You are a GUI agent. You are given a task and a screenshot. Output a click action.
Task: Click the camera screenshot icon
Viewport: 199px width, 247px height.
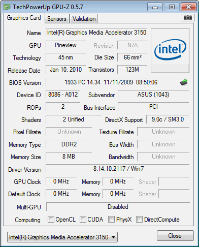(x=187, y=17)
